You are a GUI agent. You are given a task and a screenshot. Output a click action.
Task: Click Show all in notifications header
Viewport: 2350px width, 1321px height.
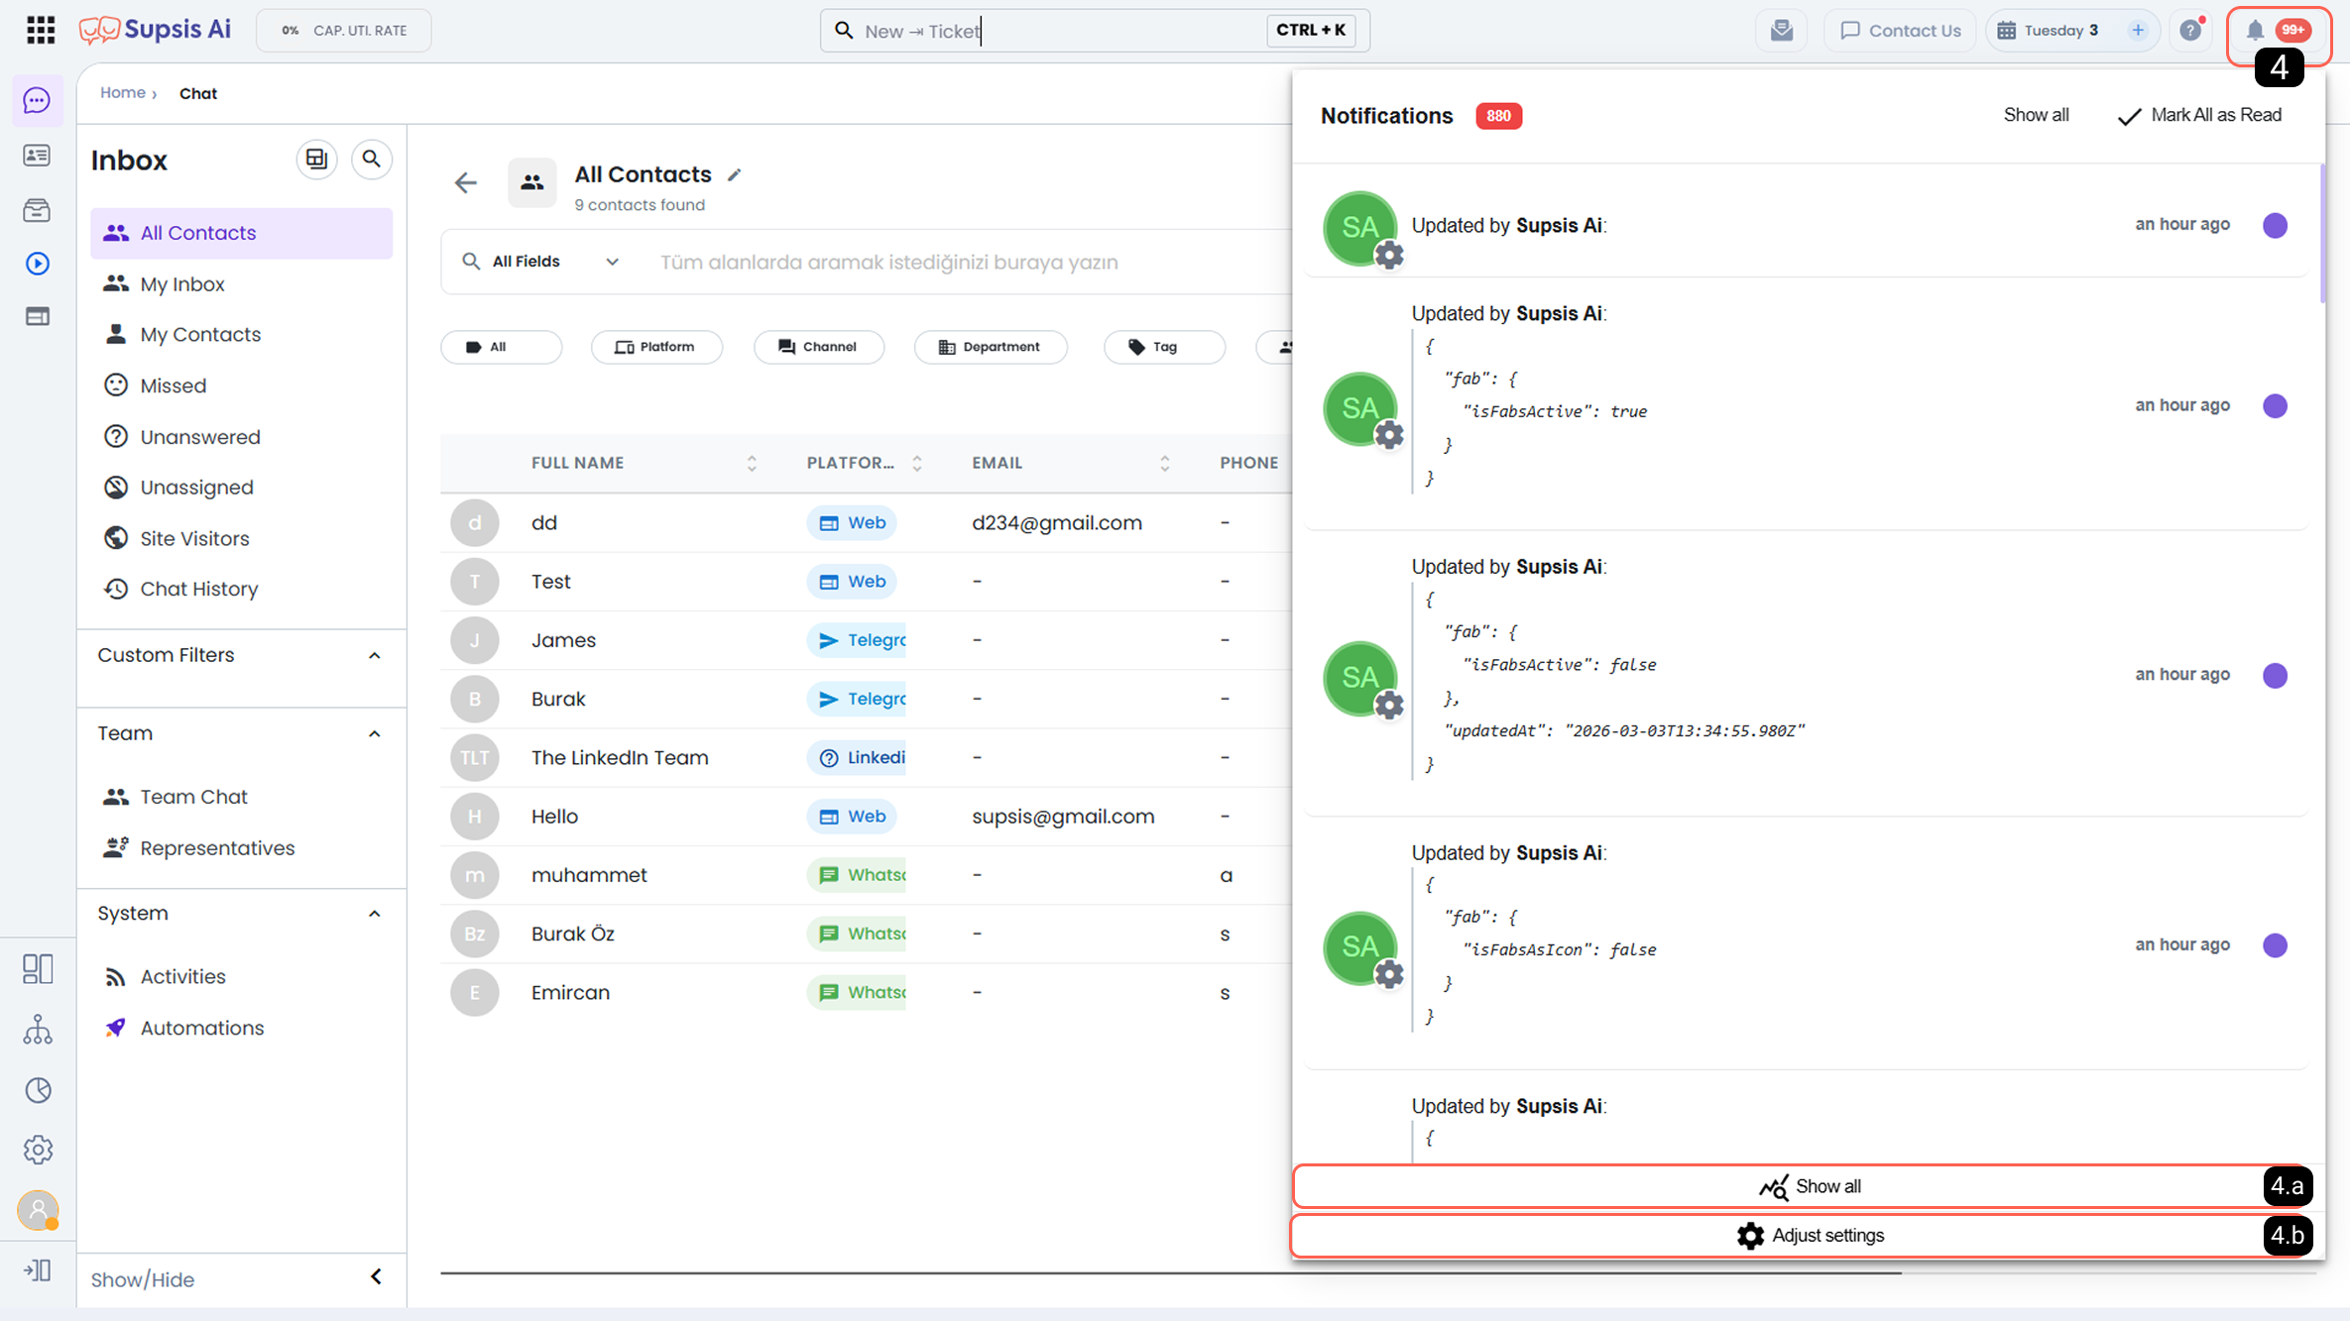[2036, 115]
